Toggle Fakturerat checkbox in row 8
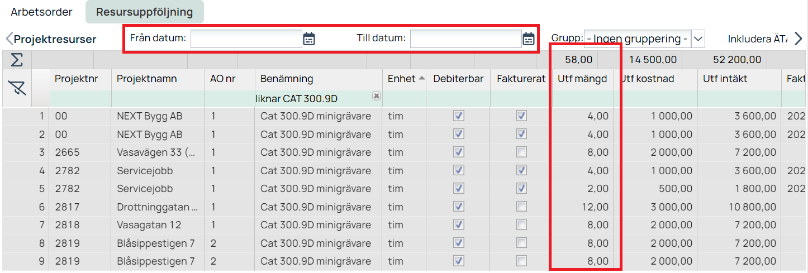 pos(521,243)
